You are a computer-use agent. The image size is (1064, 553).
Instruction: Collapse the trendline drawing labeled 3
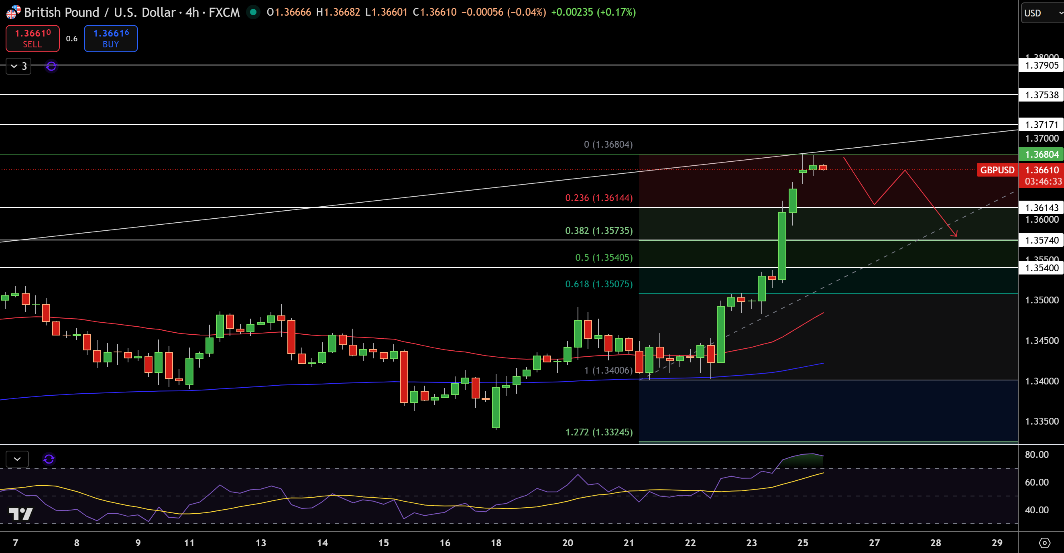pyautogui.click(x=17, y=66)
